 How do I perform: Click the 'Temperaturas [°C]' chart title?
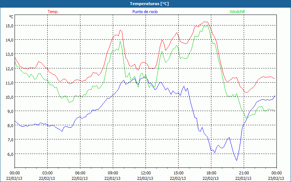[149, 4]
